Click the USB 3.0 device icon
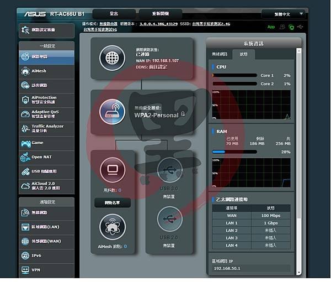331x282 pixels. pyautogui.click(x=170, y=170)
